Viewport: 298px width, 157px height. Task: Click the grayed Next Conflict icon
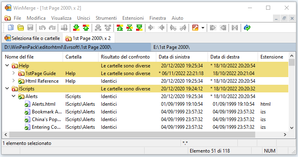[x=98, y=28]
